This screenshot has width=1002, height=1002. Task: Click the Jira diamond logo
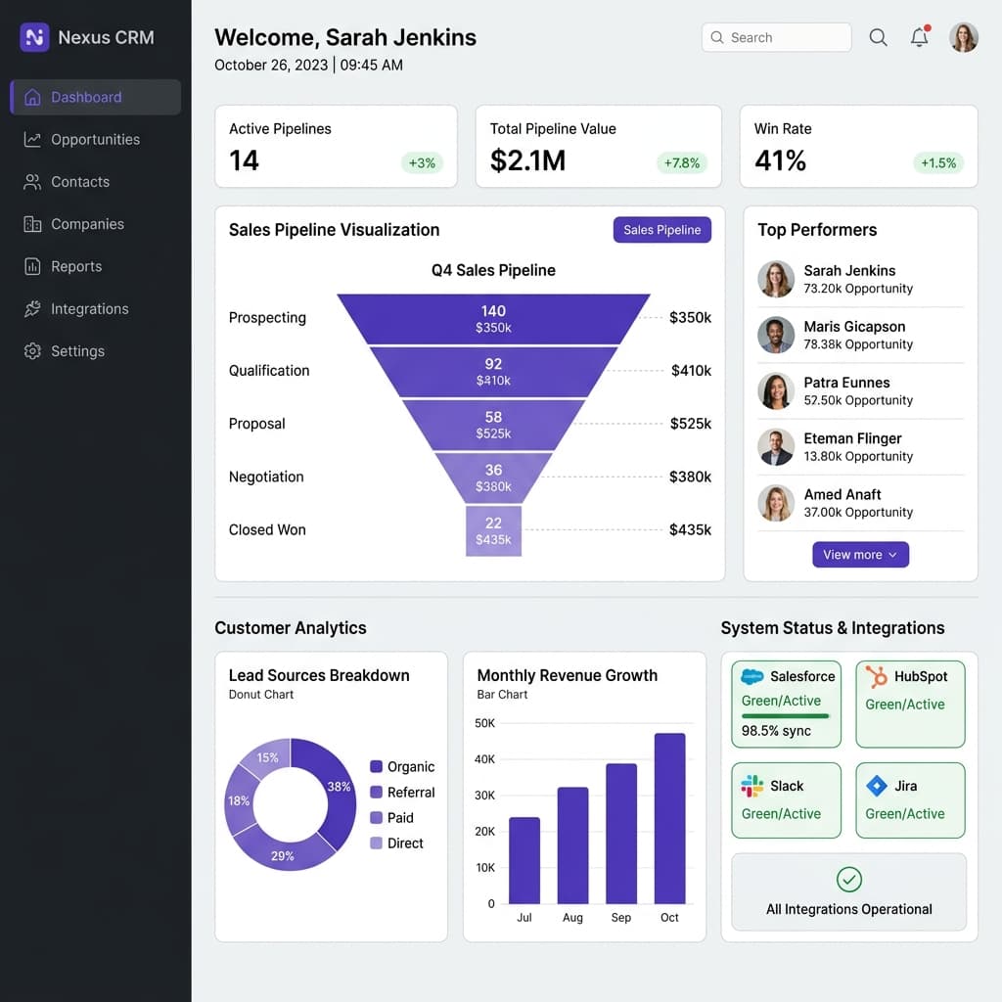tap(877, 786)
